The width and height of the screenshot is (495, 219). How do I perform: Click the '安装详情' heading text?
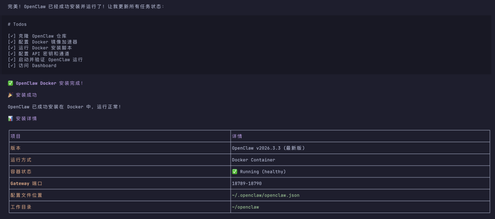pyautogui.click(x=27, y=119)
